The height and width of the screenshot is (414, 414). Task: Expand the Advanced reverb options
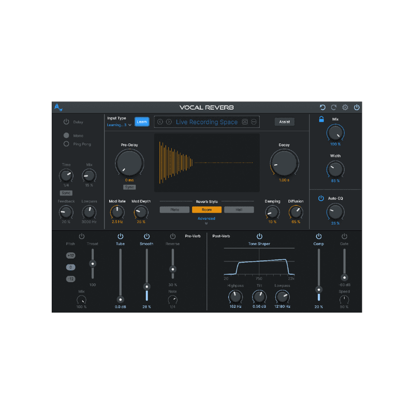pyautogui.click(x=206, y=218)
